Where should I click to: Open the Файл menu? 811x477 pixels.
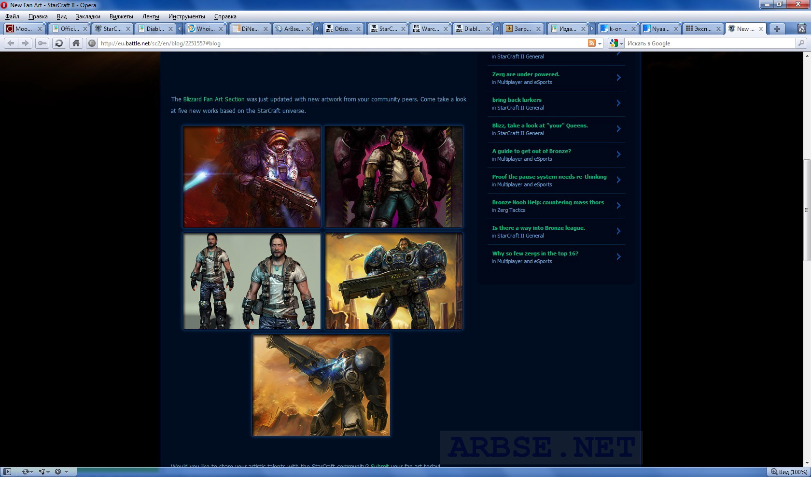[12, 16]
